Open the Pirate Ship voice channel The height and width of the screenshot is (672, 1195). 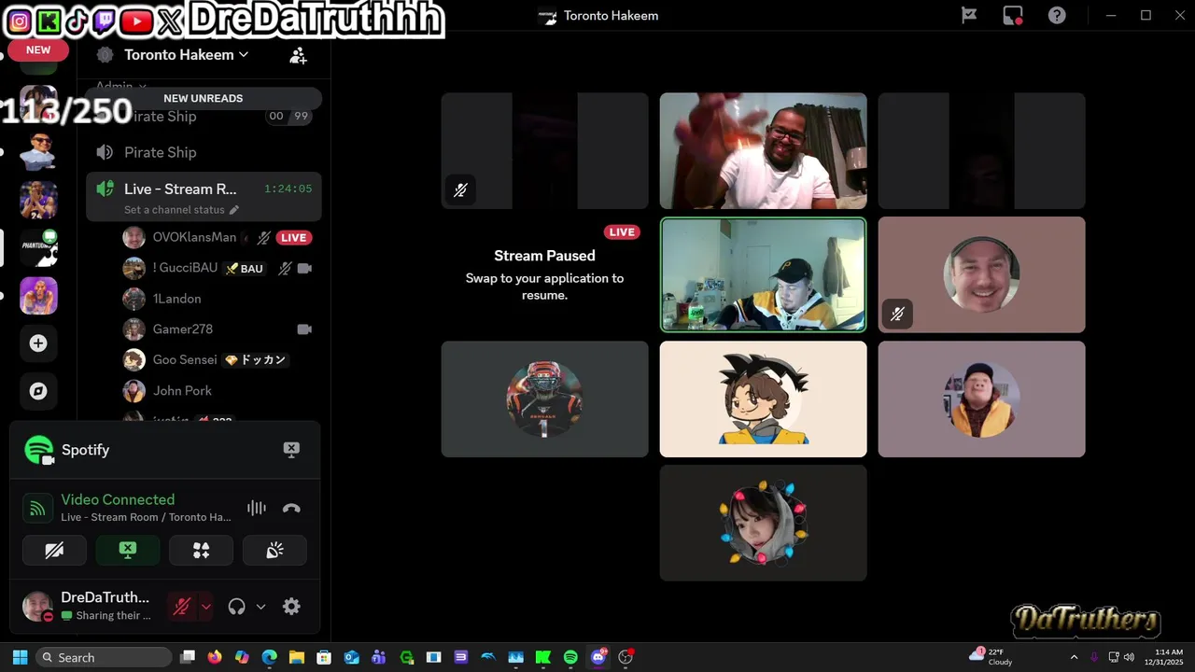[x=204, y=152]
